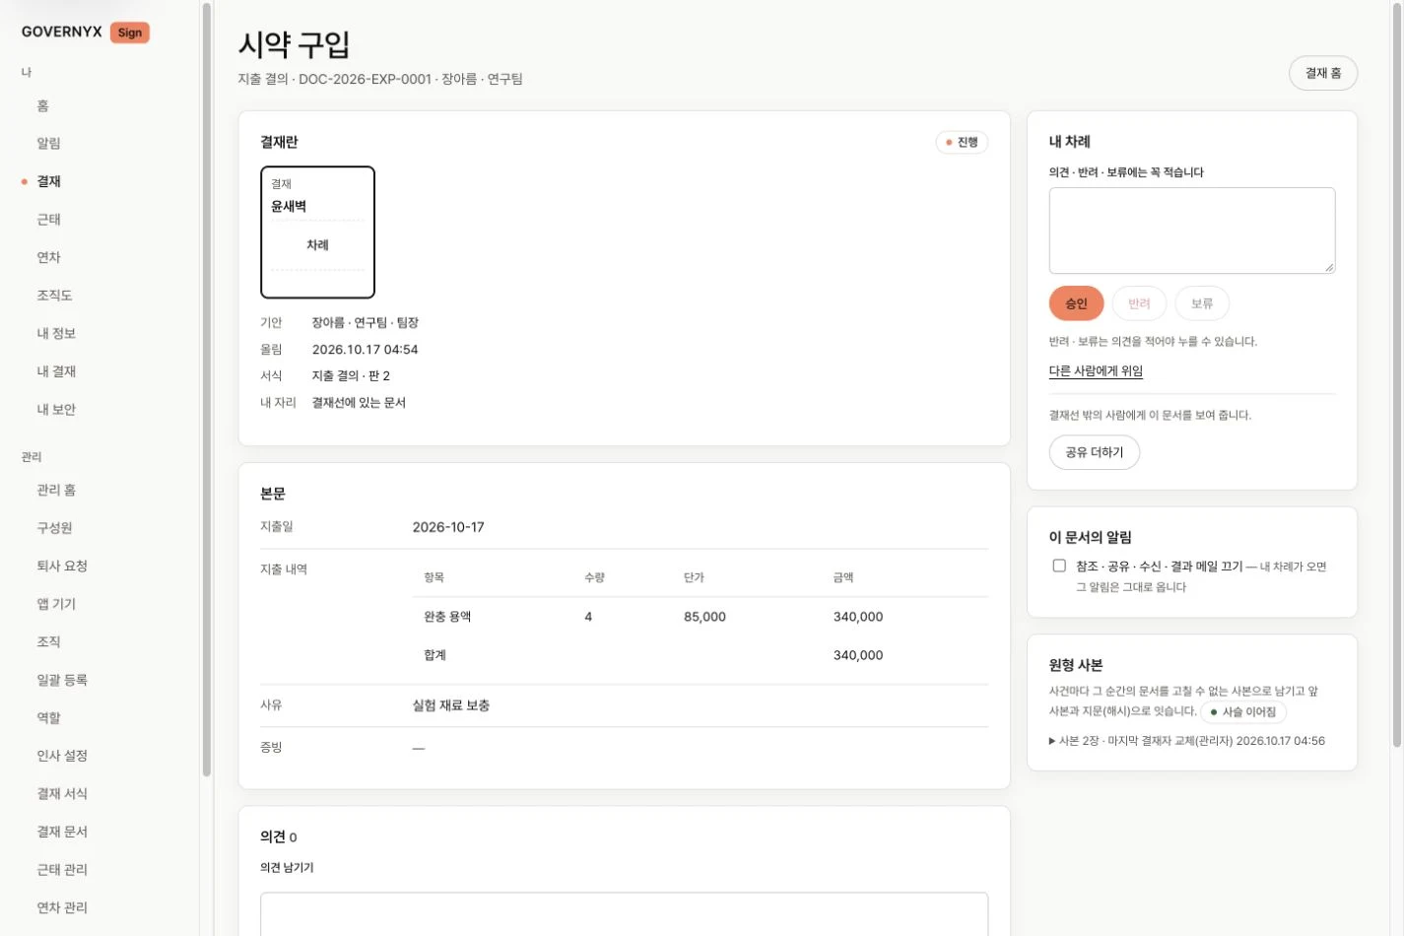Open 연차 관리 page
This screenshot has width=1404, height=936.
(62, 907)
